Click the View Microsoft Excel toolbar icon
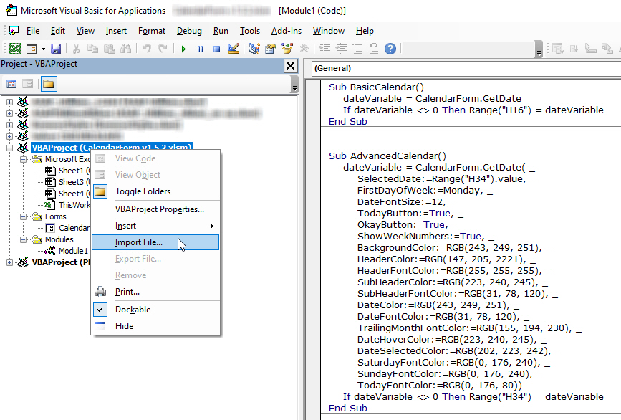 15,49
